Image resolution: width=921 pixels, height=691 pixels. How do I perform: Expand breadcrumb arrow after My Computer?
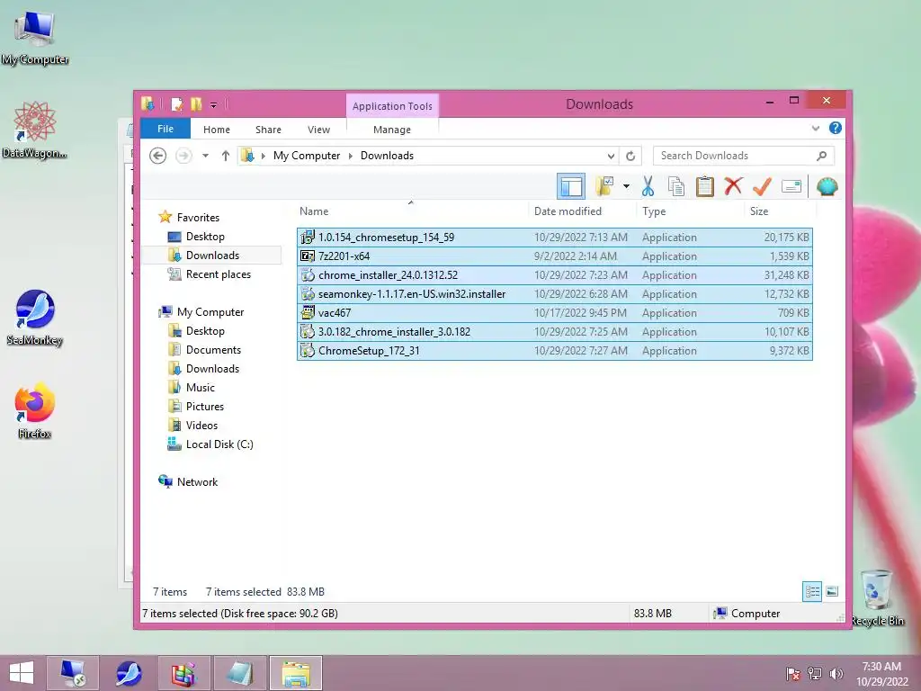pos(351,156)
